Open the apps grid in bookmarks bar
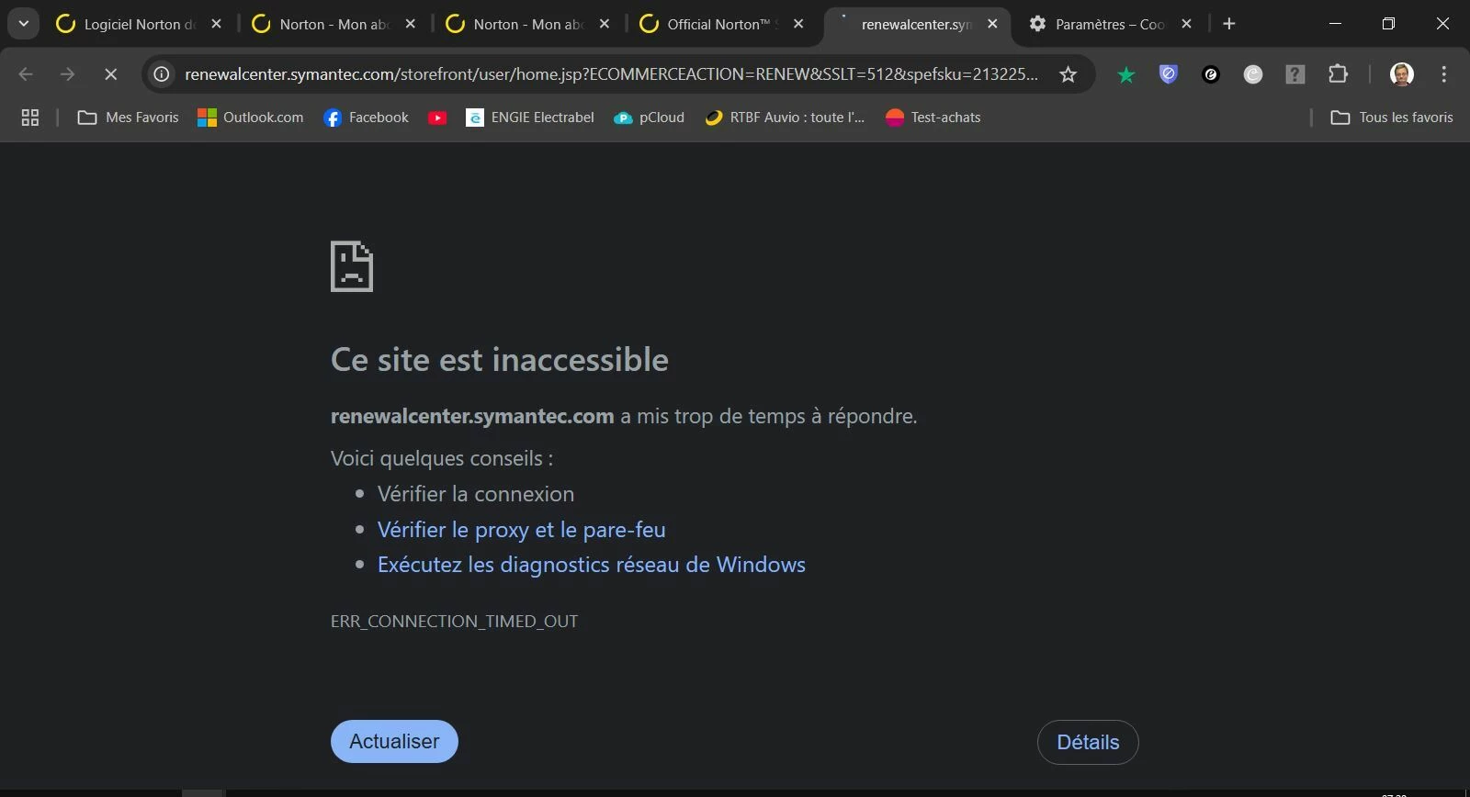The width and height of the screenshot is (1470, 797). point(30,118)
